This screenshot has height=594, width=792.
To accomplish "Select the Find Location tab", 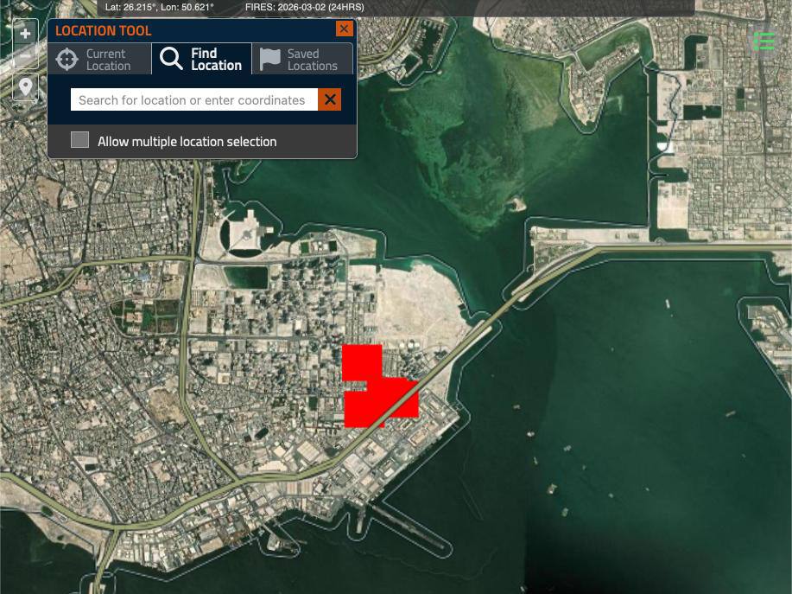I will (201, 60).
